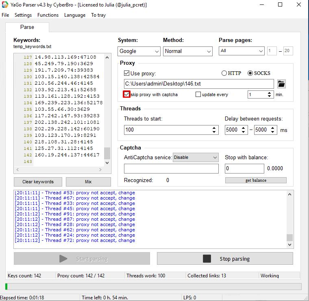
Task: Click the keywords list scroll down arrow
Action: coord(107,163)
